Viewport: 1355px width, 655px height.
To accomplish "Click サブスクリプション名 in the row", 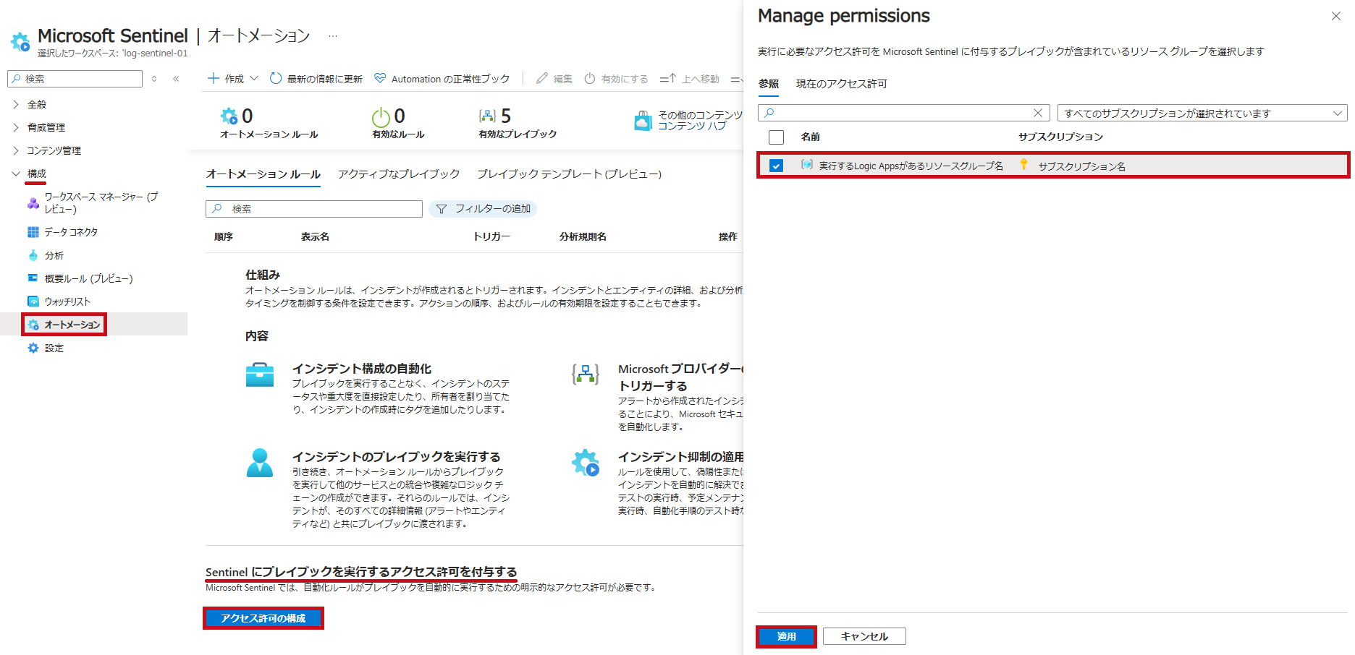I will coord(1082,166).
